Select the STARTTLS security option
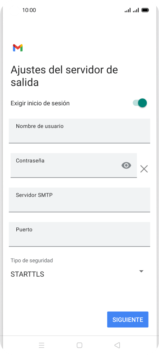Screen dimensions: 159x355 [x=27, y=274]
